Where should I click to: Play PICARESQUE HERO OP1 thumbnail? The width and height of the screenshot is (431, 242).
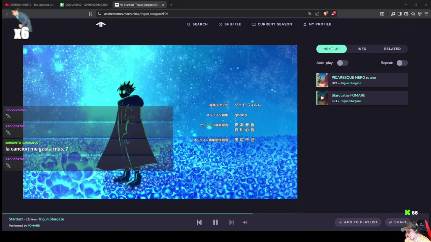coord(322,80)
